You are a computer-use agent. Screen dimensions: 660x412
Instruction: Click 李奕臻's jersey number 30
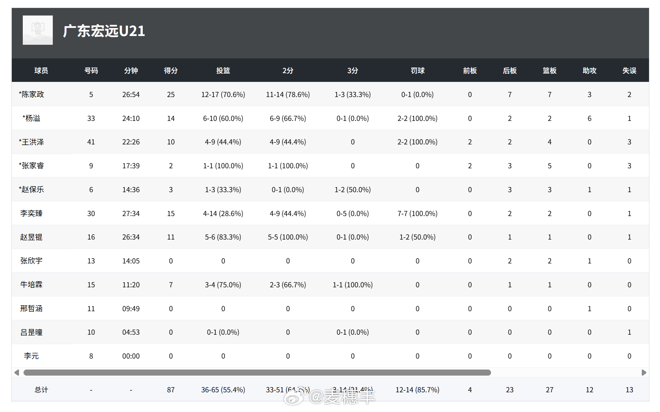91,213
